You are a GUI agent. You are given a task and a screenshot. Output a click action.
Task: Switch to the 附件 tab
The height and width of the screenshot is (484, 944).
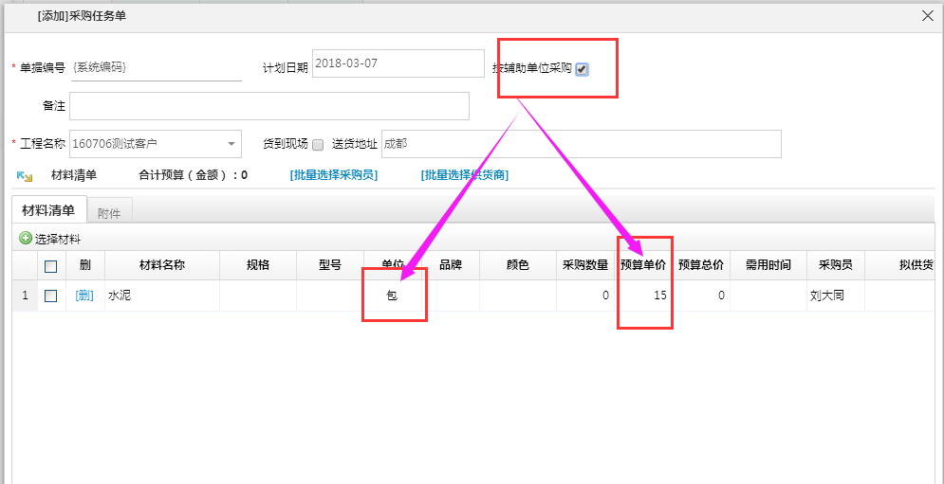(109, 213)
